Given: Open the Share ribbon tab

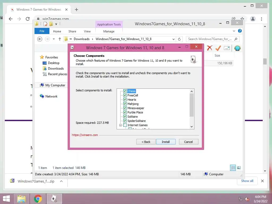Looking at the screenshot, I should 72,31.
